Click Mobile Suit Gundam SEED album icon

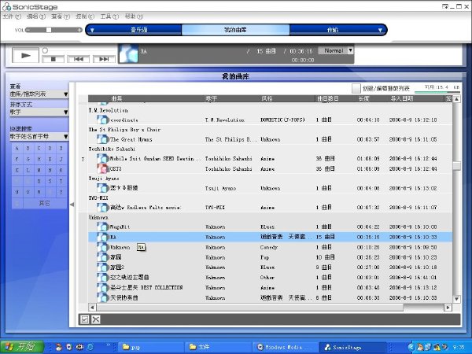click(102, 158)
